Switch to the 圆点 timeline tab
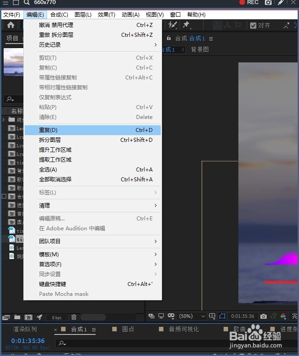The width and height of the screenshot is (299, 356). tap(128, 329)
